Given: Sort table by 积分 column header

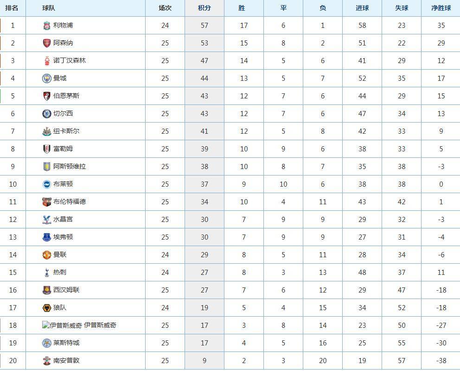Looking at the screenshot, I should click(x=204, y=8).
